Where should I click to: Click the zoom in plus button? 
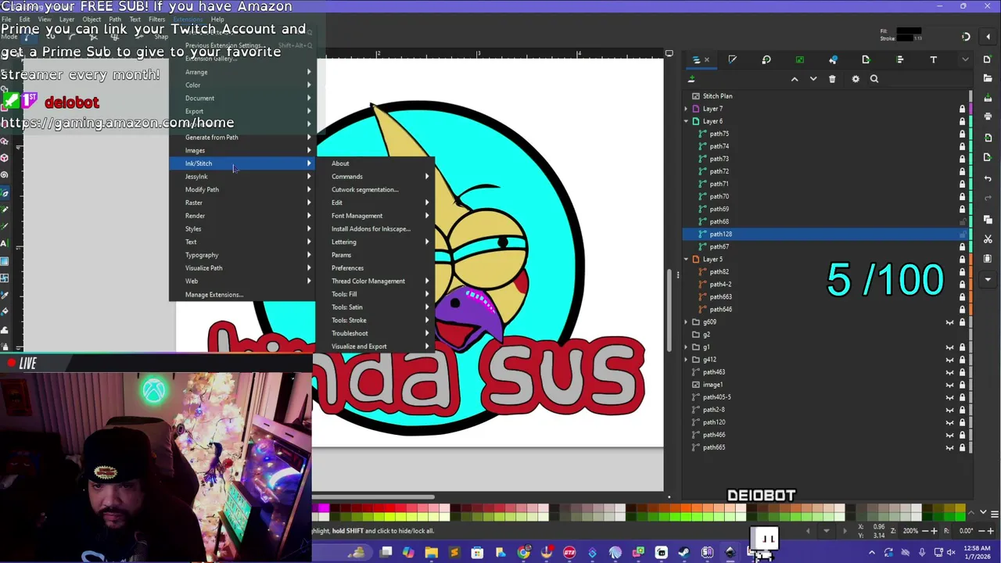934,531
